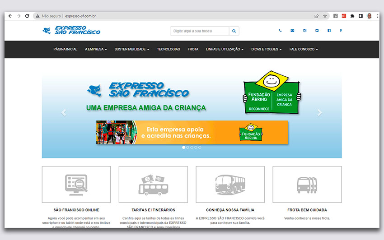Click the orange Fundação Abrinq banner

click(x=192, y=132)
